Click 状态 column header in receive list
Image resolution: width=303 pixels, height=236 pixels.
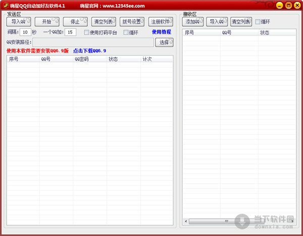[x=277, y=32]
